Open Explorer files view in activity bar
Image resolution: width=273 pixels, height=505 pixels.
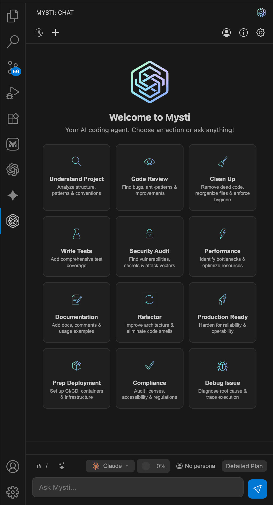(13, 16)
